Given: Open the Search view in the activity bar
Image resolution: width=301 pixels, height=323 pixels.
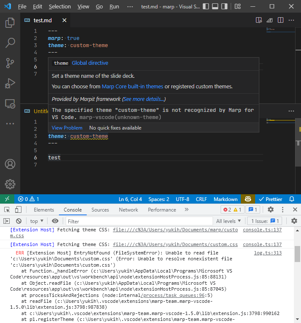Looking at the screenshot, I should tap(10, 43).
